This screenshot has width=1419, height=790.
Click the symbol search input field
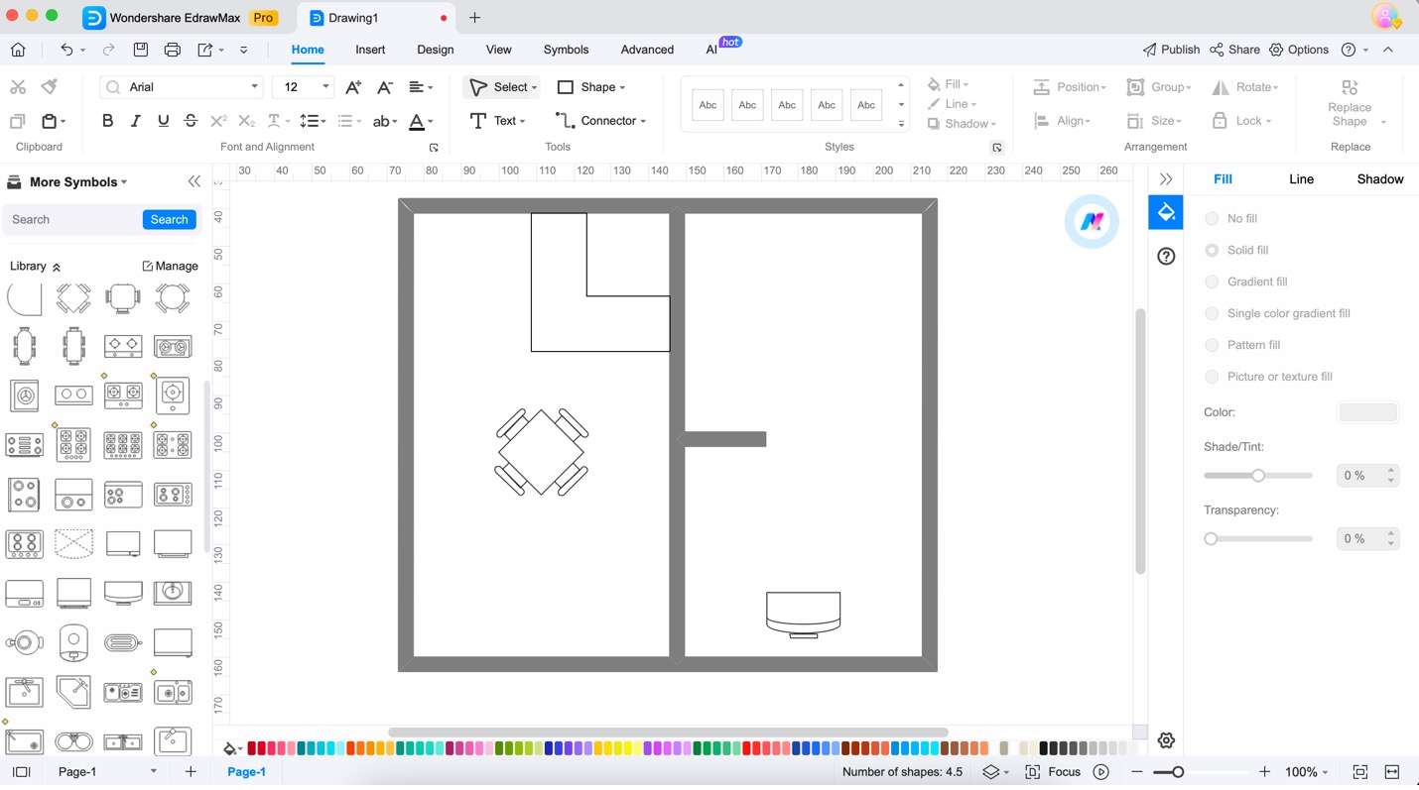tap(73, 219)
